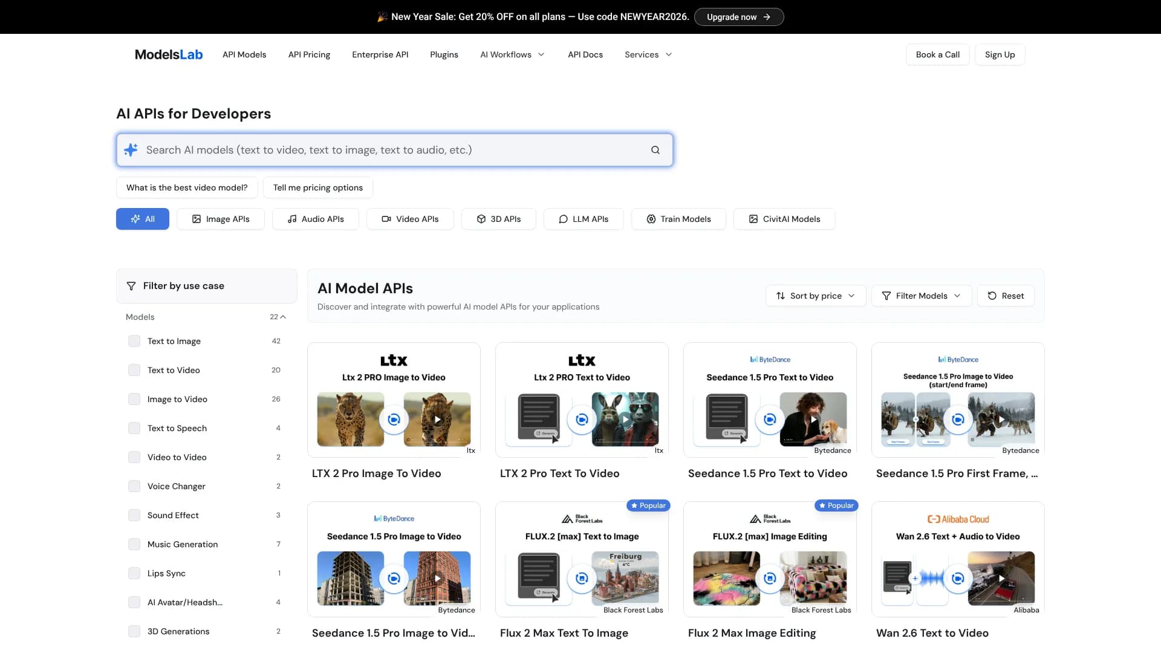Select the LLM APIs tab
The height and width of the screenshot is (653, 1161).
[x=584, y=219]
